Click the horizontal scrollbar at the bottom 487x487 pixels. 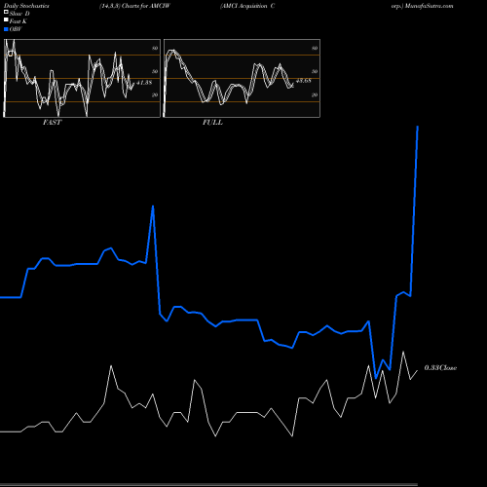click(208, 484)
